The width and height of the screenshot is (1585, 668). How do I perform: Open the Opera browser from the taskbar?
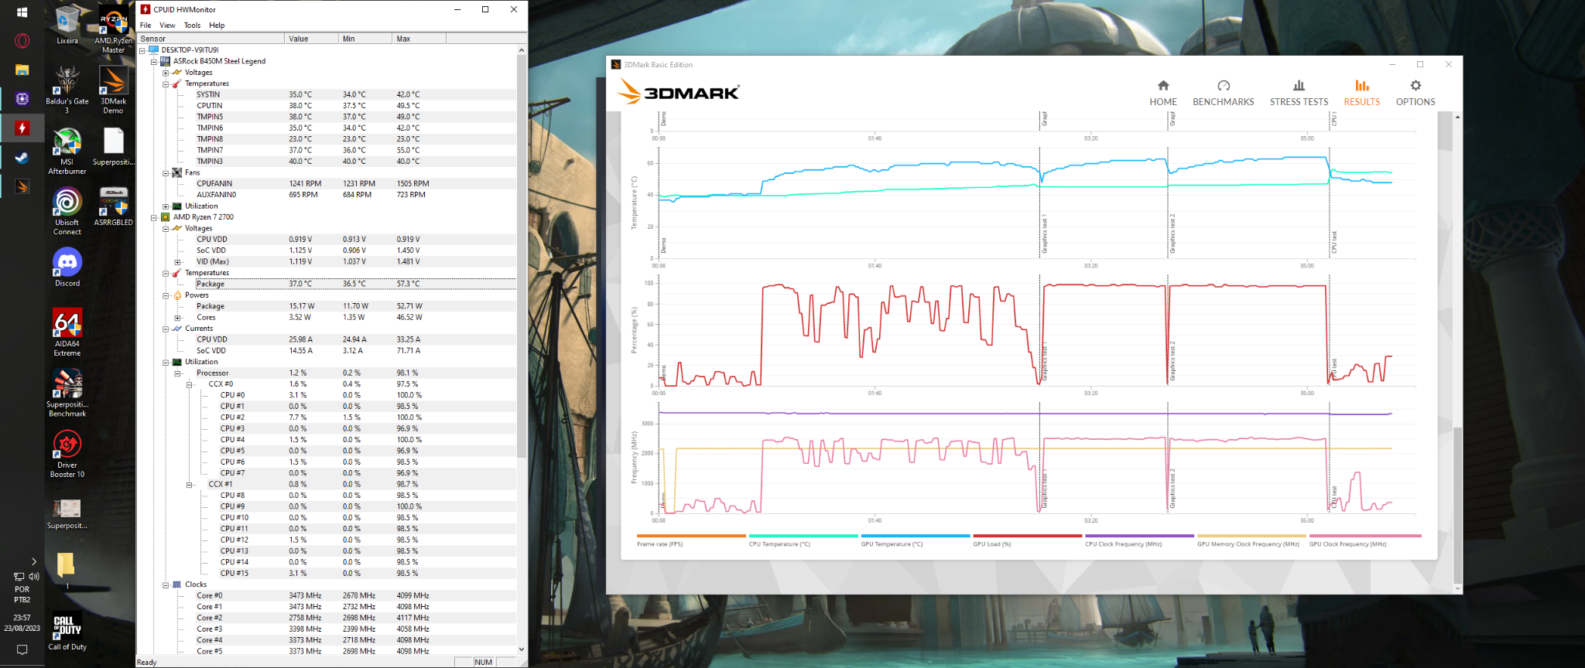click(x=22, y=41)
